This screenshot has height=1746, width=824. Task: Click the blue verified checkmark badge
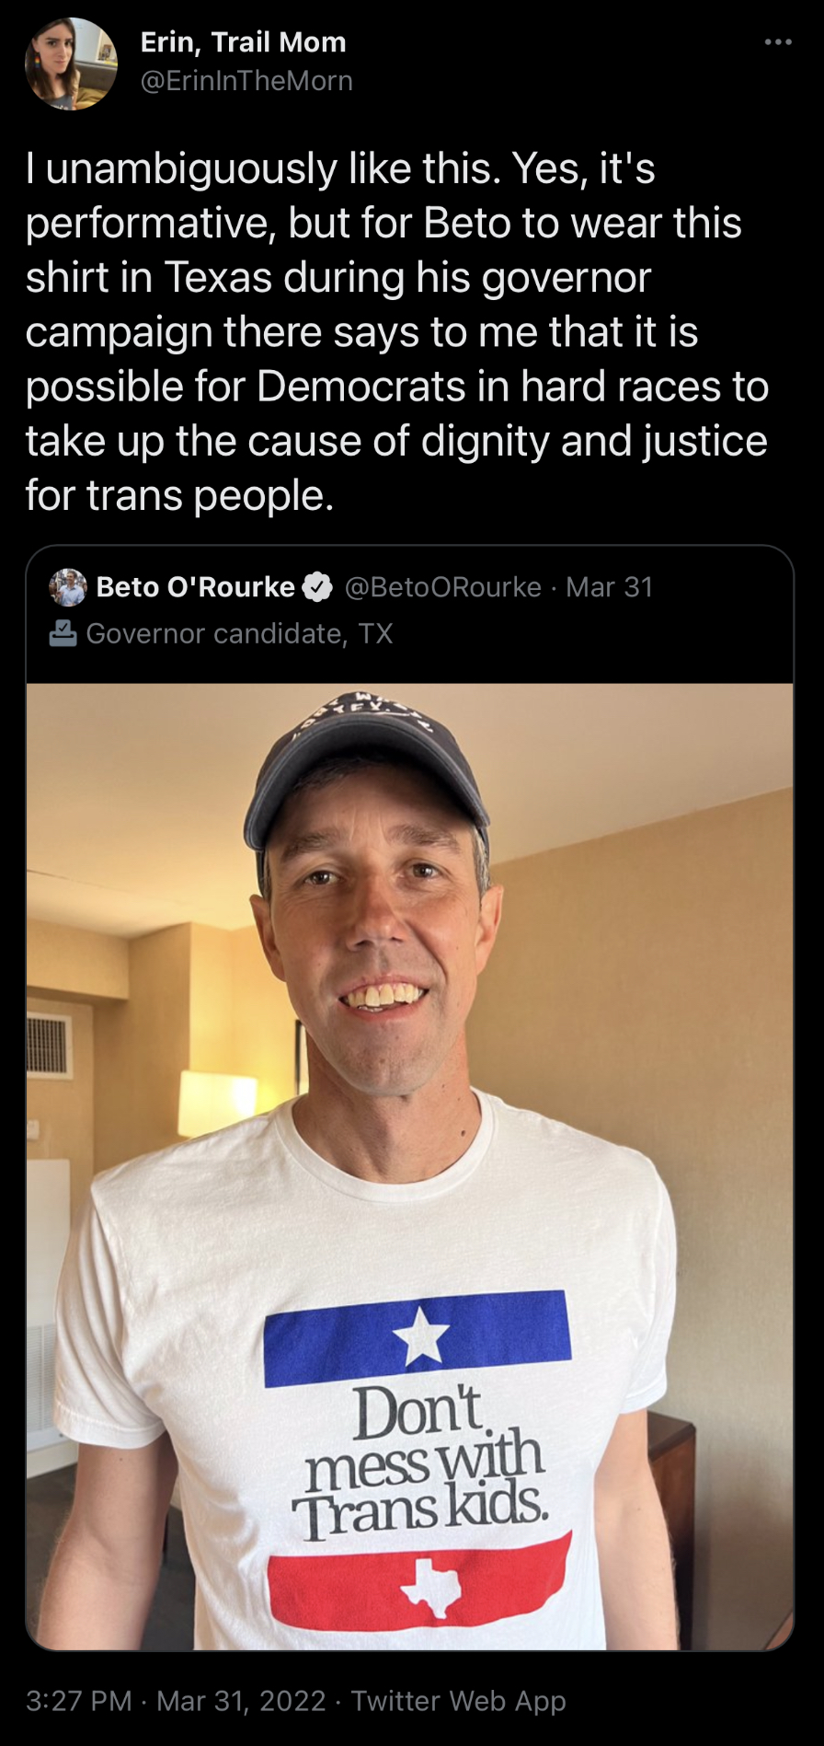pyautogui.click(x=317, y=587)
